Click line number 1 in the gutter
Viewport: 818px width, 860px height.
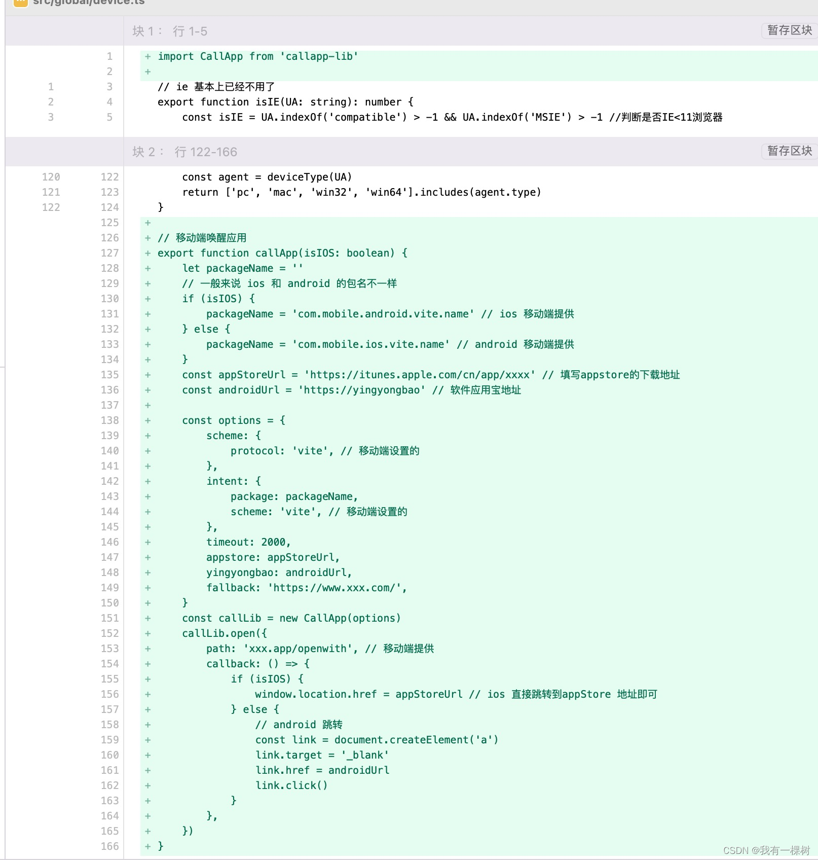(109, 56)
